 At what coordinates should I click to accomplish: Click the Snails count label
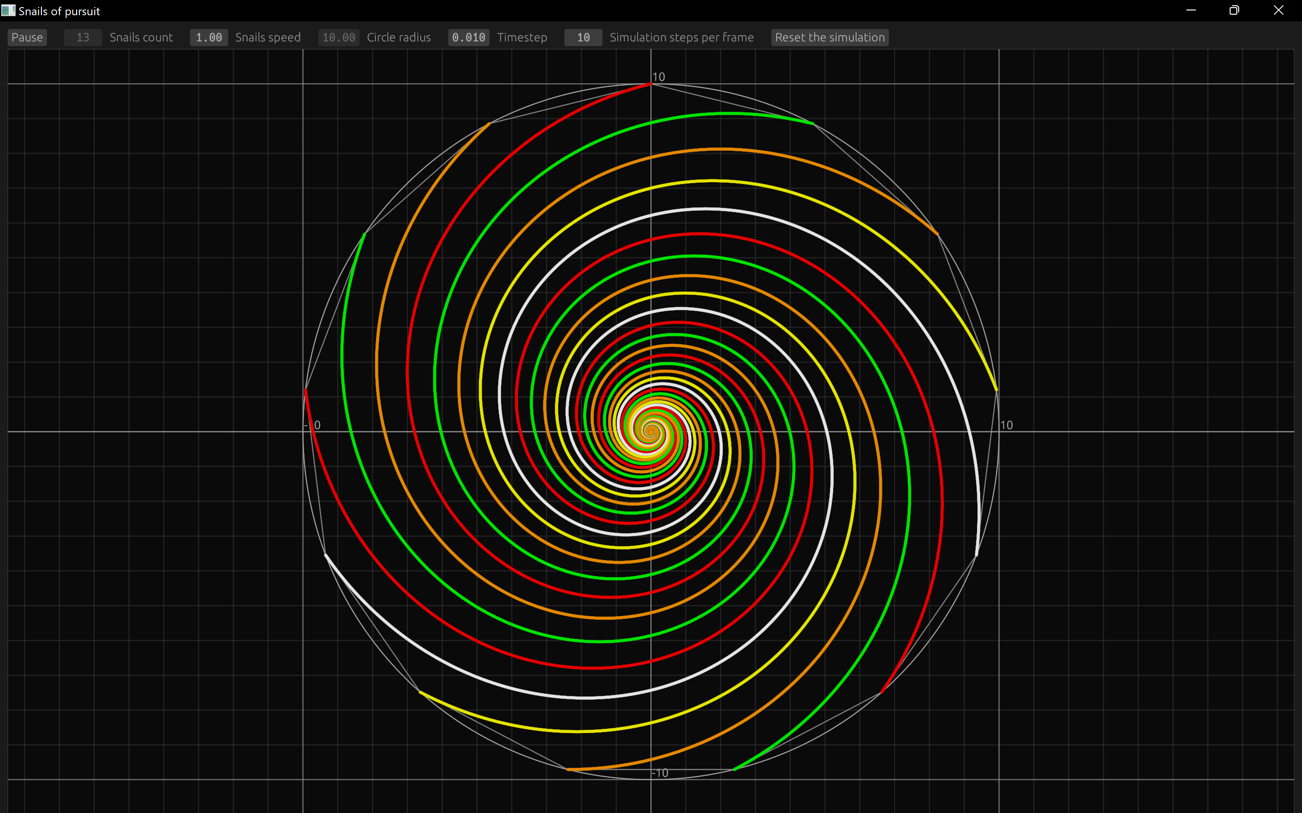[x=141, y=37]
